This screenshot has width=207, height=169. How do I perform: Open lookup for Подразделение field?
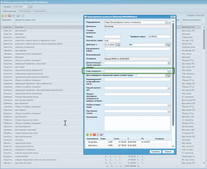[x=169, y=22]
